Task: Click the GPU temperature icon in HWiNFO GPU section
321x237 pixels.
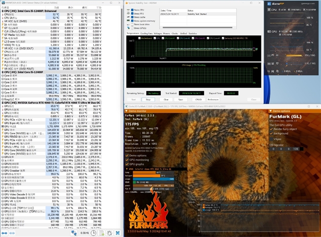Action: tap(2, 106)
